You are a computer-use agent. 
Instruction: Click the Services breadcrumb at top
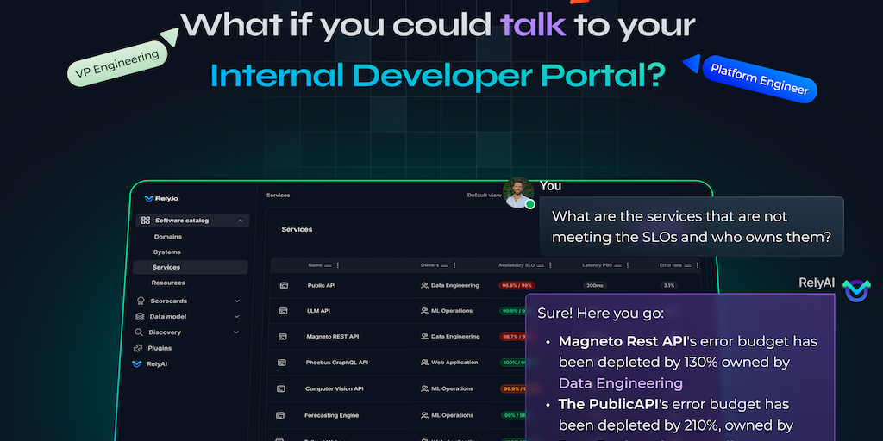(x=278, y=196)
